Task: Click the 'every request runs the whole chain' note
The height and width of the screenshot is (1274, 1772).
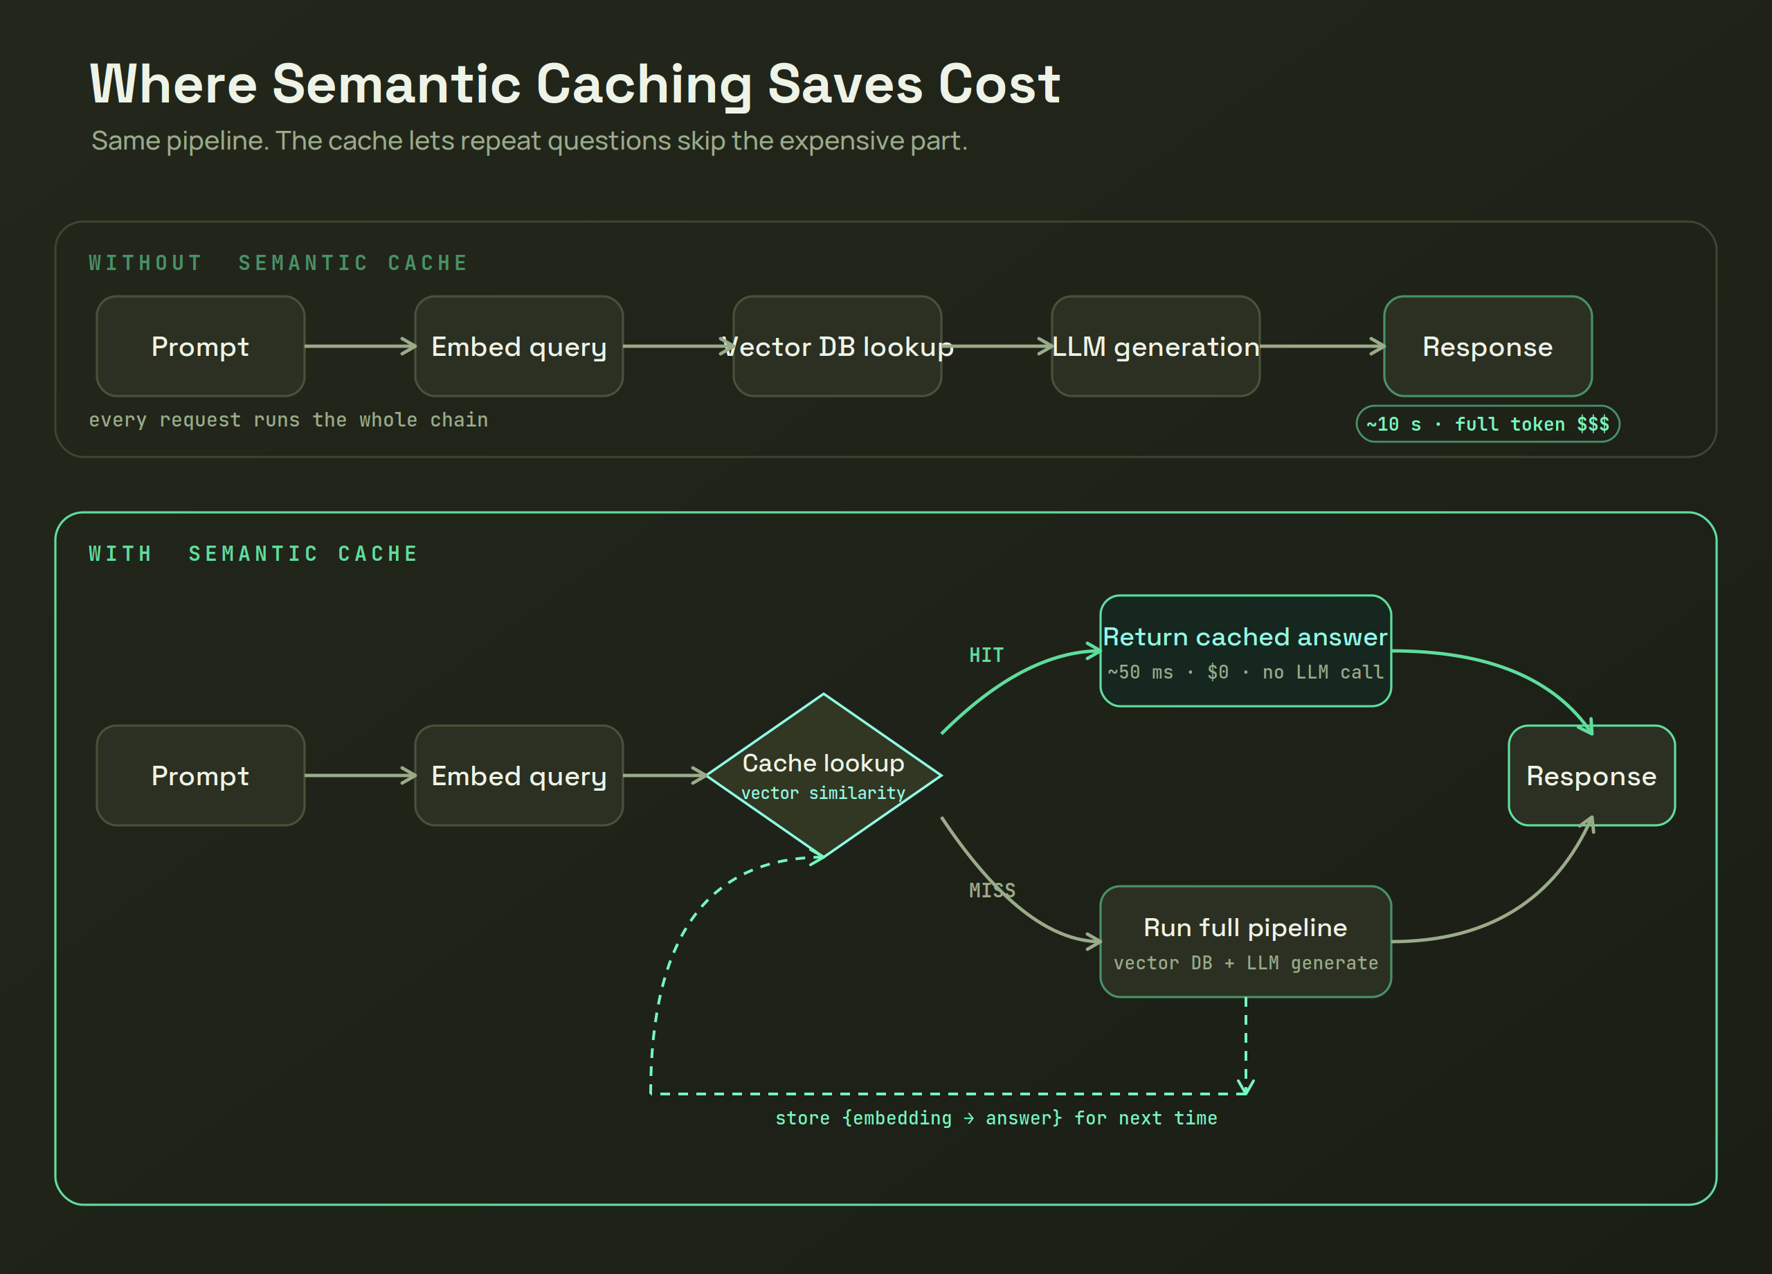Action: (x=289, y=420)
